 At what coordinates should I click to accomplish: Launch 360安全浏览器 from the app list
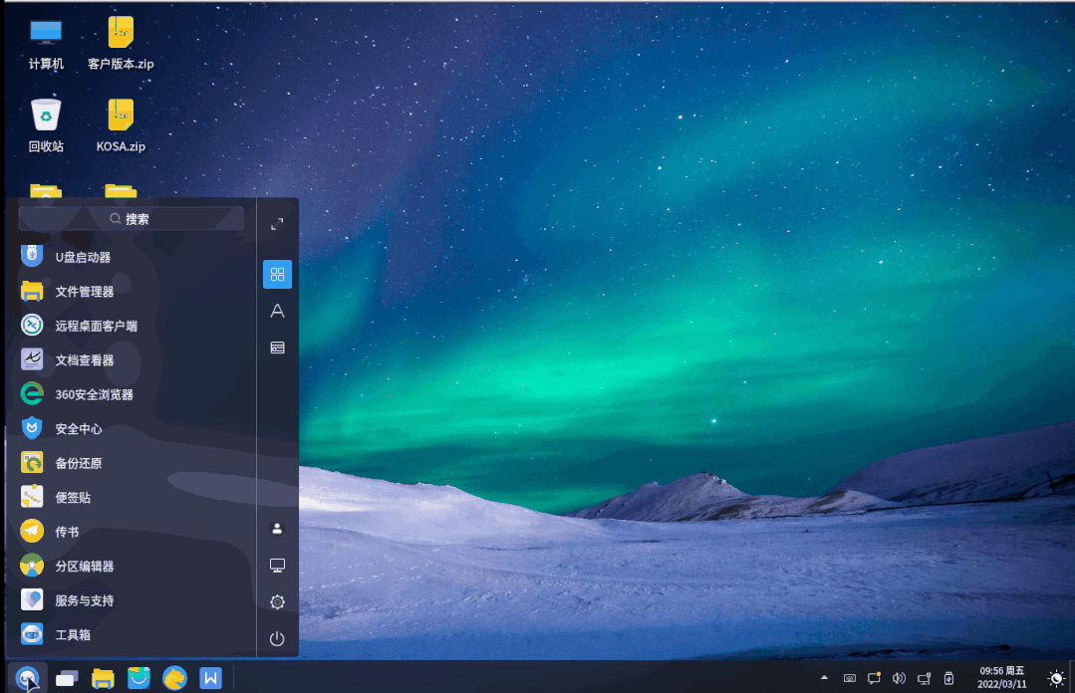pos(94,394)
